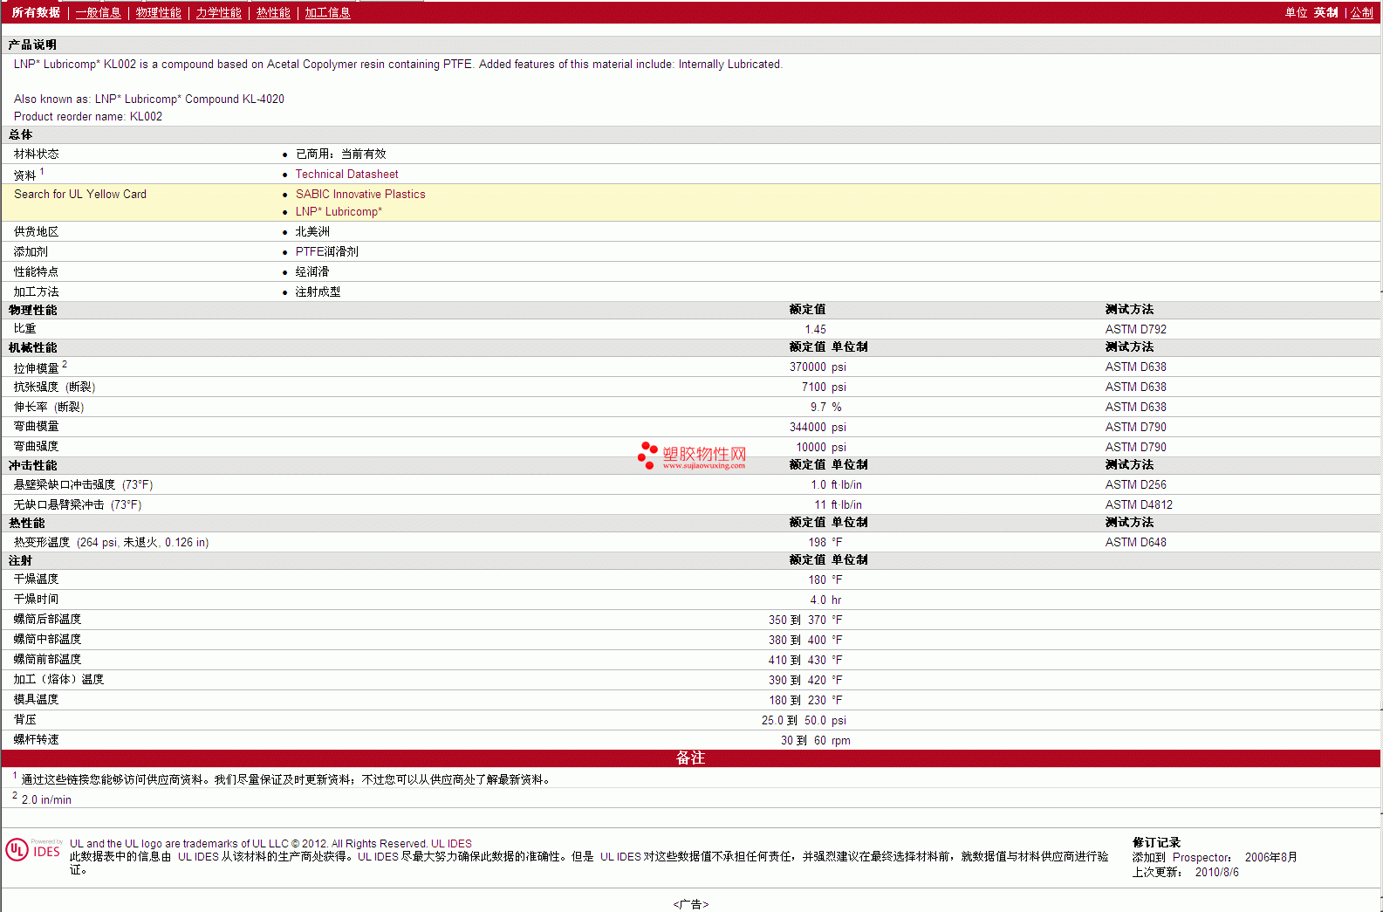The image size is (1383, 912).
Task: Select the 比重 value 1.45
Action: pyautogui.click(x=815, y=329)
